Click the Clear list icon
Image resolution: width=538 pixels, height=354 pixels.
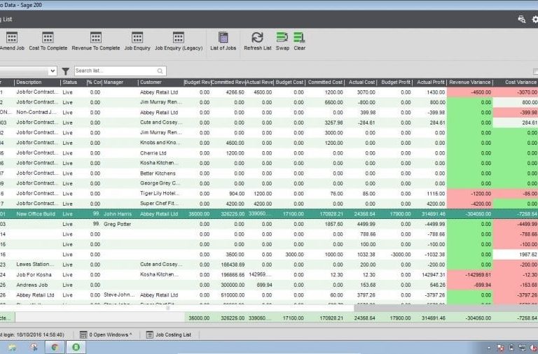[x=299, y=38]
